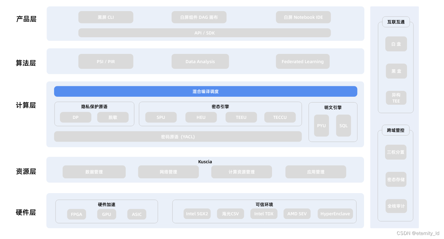This screenshot has height=239, width=444.
Task: Click the 脱敏 box
Action: pos(113,117)
